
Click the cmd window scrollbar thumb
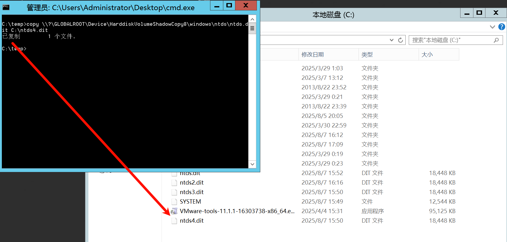(x=252, y=29)
